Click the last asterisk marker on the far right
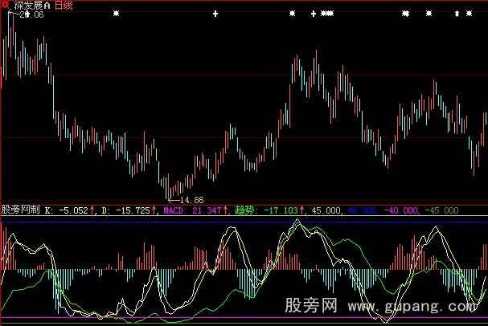The height and width of the screenshot is (326, 488). 469,14
